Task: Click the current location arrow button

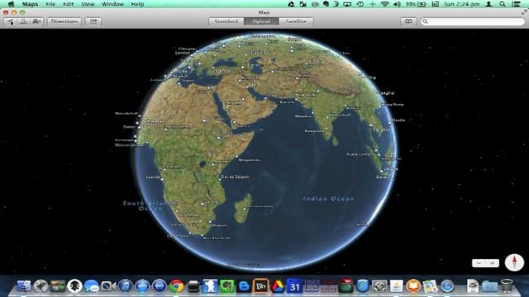Action: [x=11, y=21]
